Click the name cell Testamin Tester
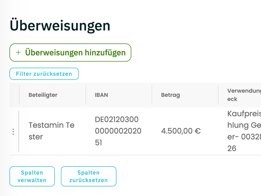This screenshot has height=196, width=261. tap(51, 131)
